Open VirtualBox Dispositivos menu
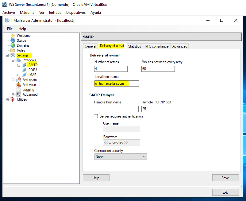 click(x=76, y=13)
